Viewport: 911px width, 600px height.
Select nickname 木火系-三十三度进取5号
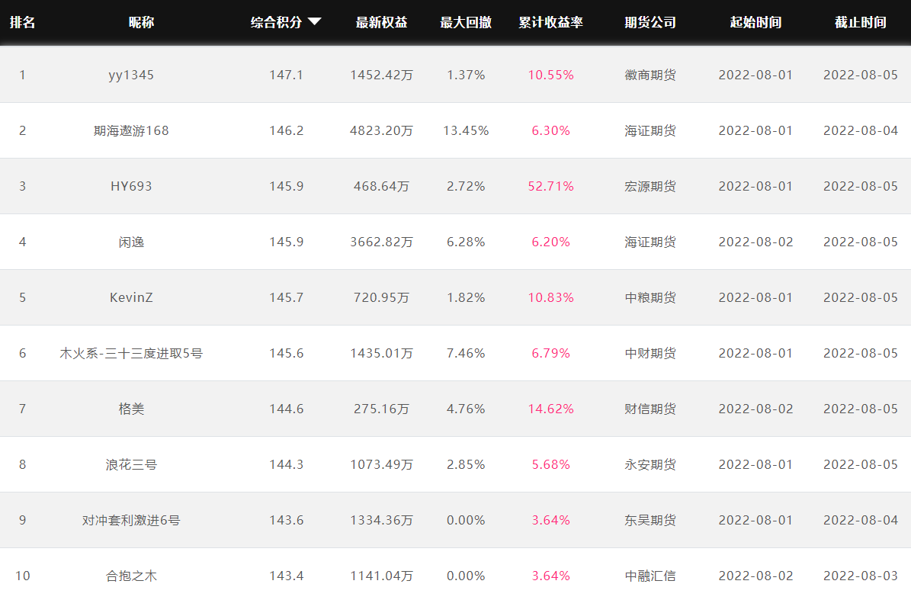(131, 353)
